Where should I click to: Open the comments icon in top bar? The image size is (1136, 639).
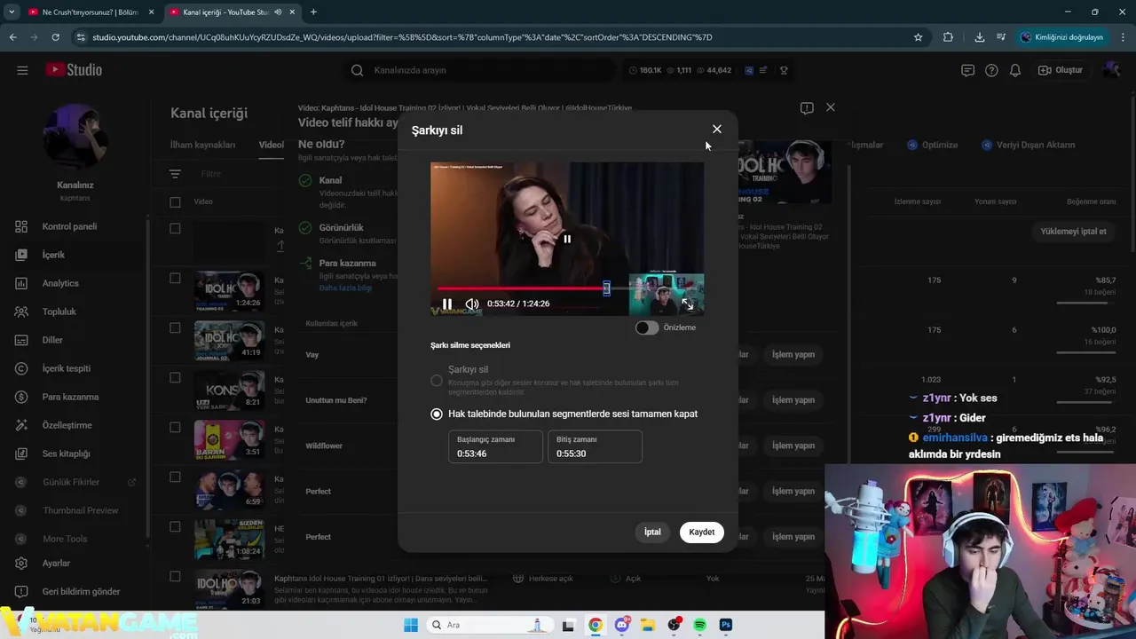968,70
